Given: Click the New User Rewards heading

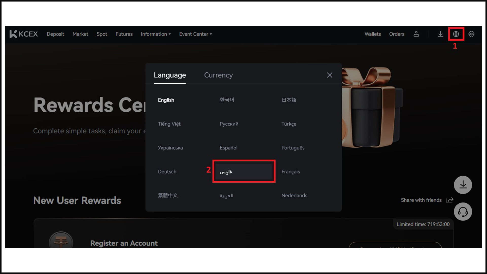Looking at the screenshot, I should click(77, 200).
